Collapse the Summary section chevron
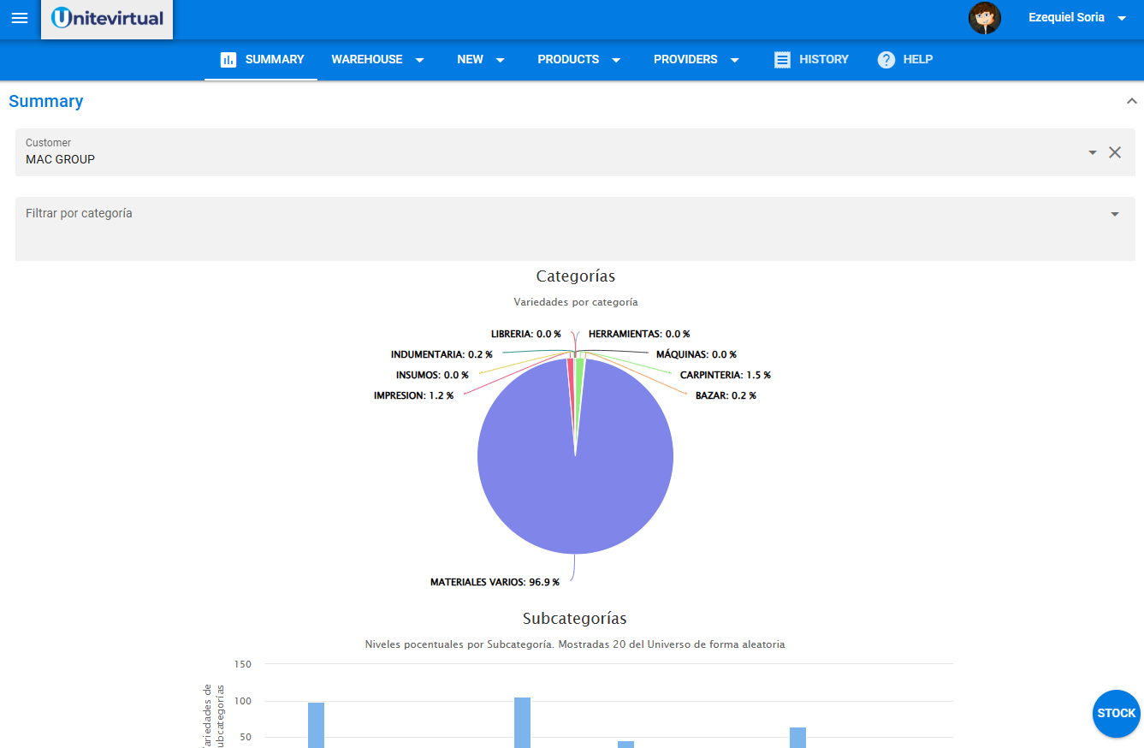 pyautogui.click(x=1131, y=100)
